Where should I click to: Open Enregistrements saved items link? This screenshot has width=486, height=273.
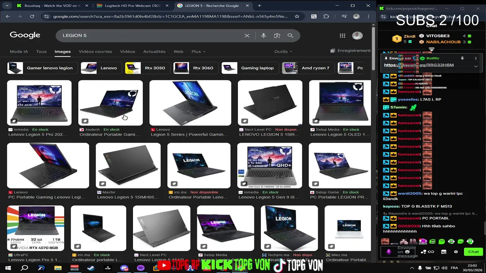pos(350,51)
